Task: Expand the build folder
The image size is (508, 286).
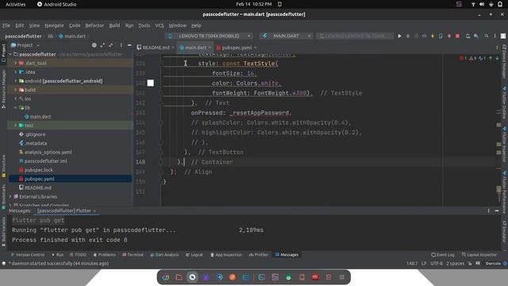Action: (16, 90)
